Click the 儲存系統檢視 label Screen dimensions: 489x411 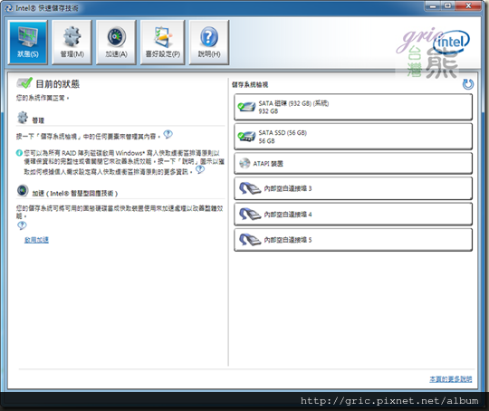coord(250,84)
